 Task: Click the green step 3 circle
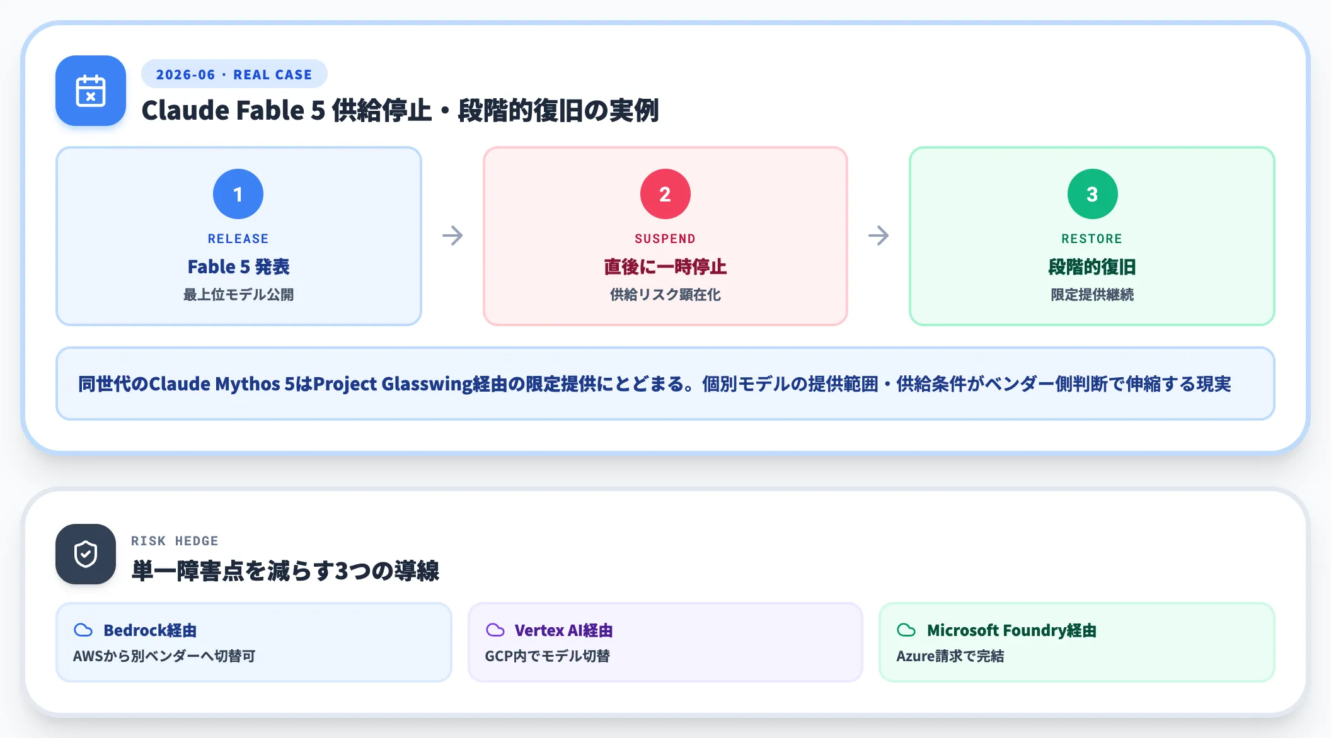click(1092, 194)
